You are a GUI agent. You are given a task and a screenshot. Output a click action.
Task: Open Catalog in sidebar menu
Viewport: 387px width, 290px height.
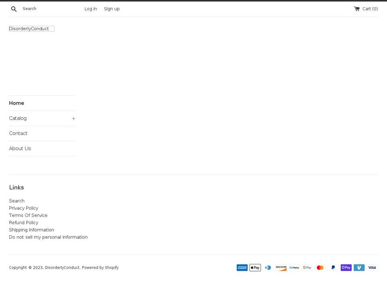[x=18, y=118]
